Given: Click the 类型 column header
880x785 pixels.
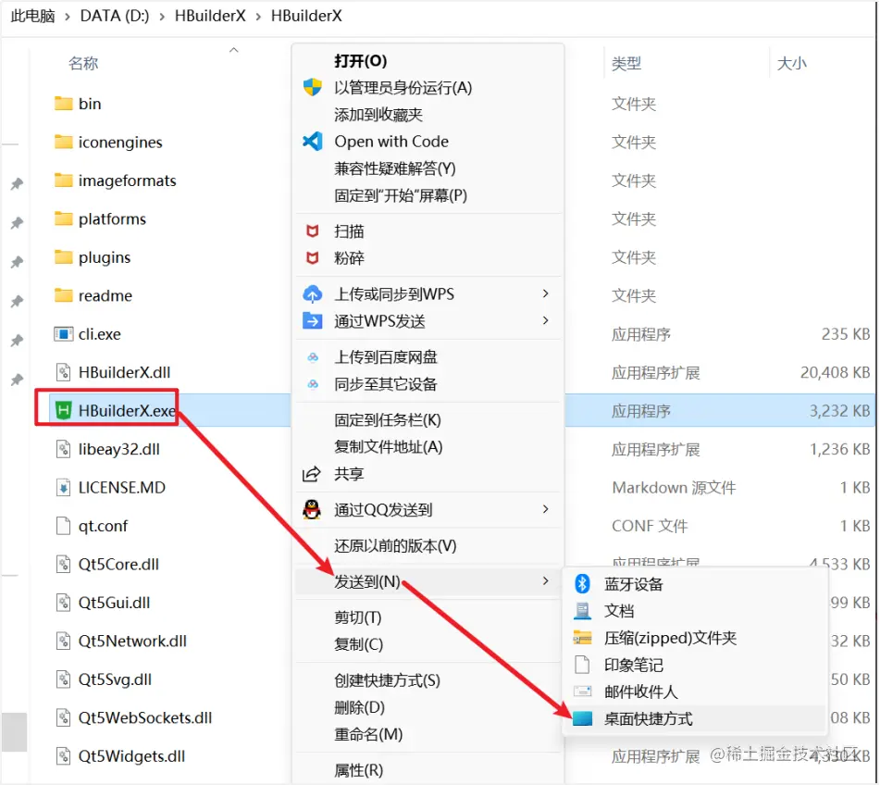Looking at the screenshot, I should 626,63.
